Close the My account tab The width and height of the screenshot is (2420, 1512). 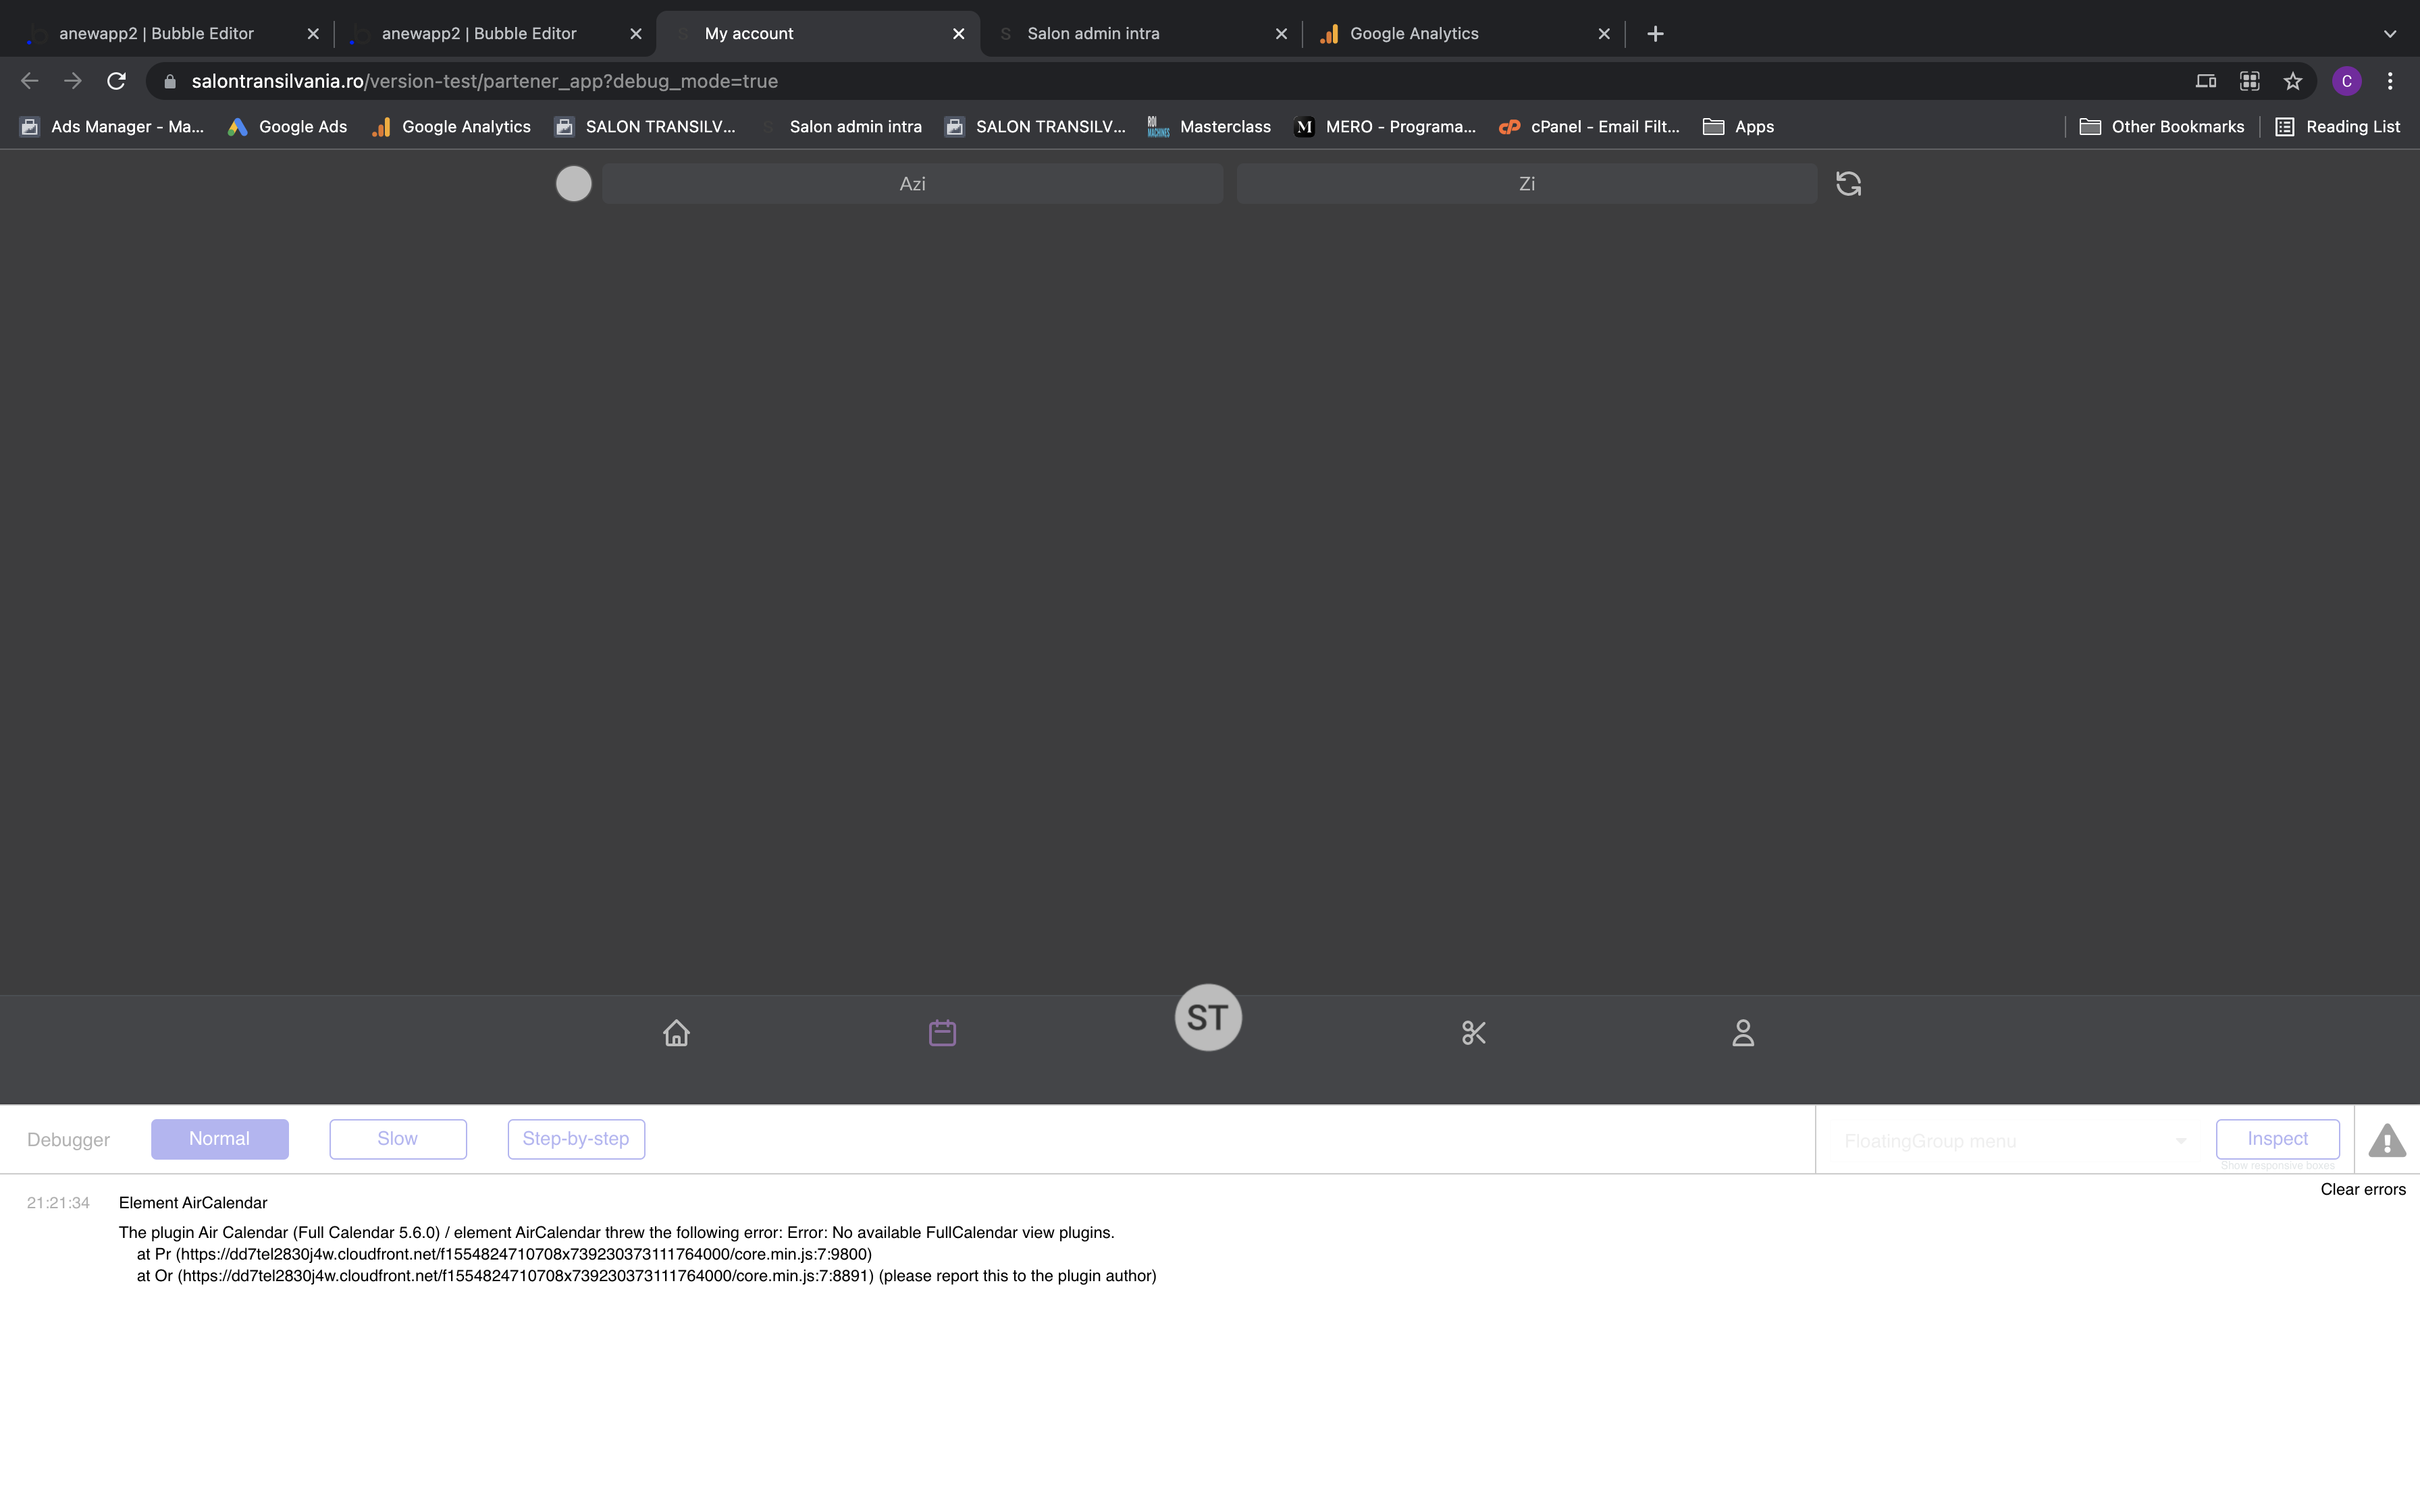(x=958, y=33)
